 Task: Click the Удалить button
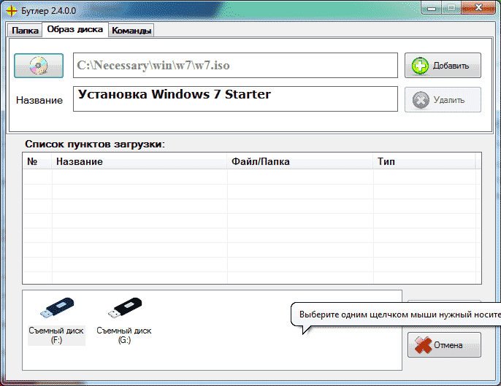(x=443, y=100)
